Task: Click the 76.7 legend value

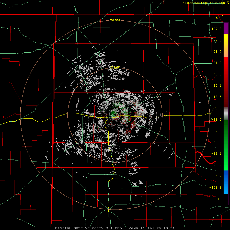Action: tap(217, 51)
